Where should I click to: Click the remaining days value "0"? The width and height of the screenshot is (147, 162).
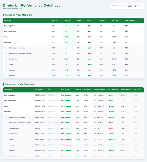pos(136,7)
